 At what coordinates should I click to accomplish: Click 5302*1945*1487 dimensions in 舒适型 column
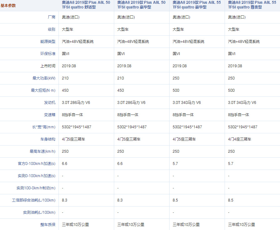[x=77, y=127]
